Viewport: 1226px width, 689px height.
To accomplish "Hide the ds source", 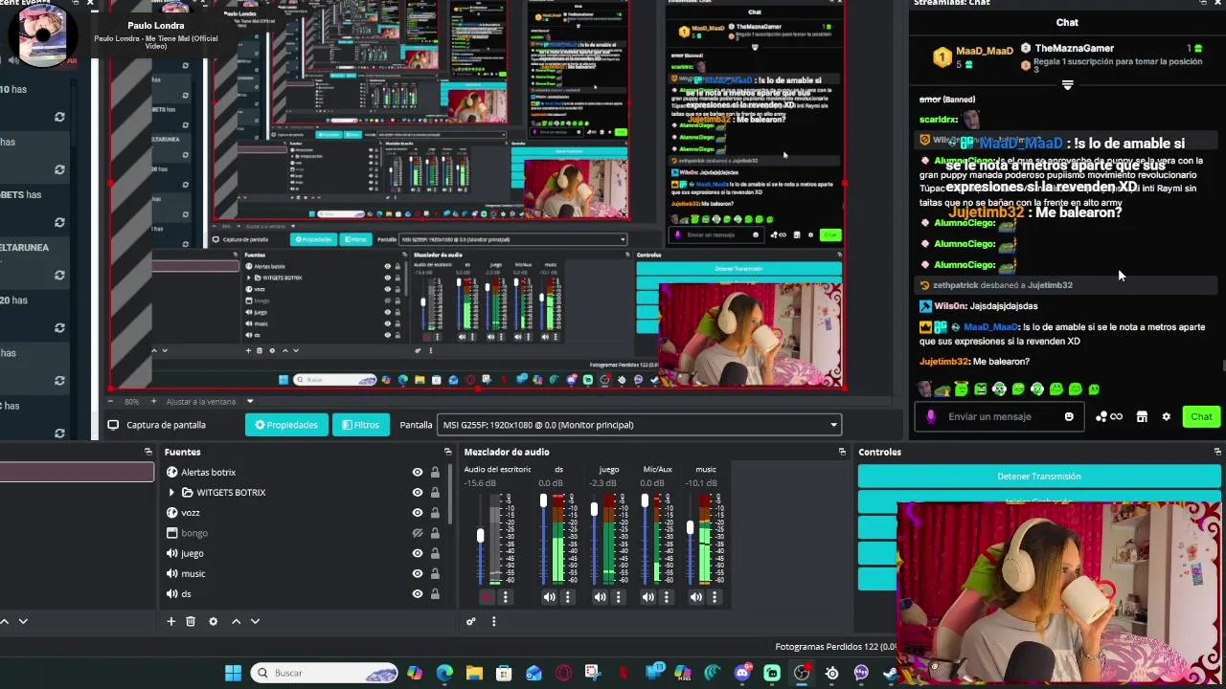I will coord(418,593).
